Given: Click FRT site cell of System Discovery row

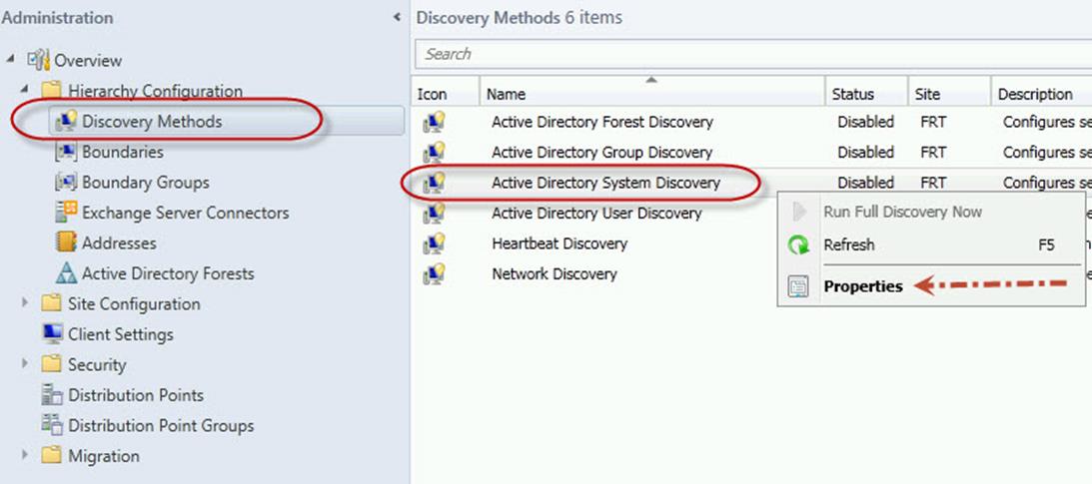Looking at the screenshot, I should pos(933,183).
